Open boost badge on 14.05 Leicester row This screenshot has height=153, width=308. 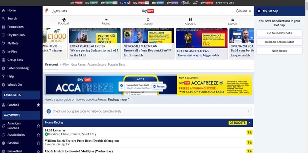tap(250, 132)
